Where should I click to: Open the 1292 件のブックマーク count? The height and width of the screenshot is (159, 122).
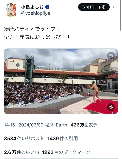66,152
